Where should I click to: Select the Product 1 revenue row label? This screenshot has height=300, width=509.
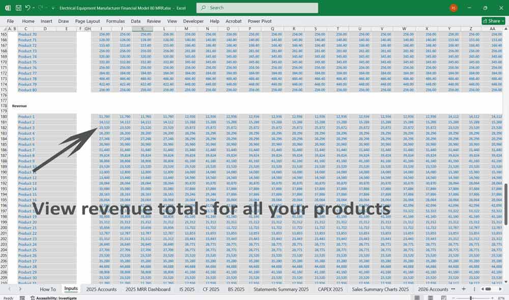tap(26, 117)
